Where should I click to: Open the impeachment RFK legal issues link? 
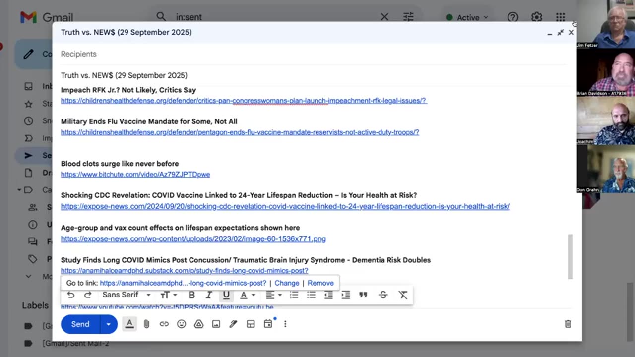[x=244, y=101]
